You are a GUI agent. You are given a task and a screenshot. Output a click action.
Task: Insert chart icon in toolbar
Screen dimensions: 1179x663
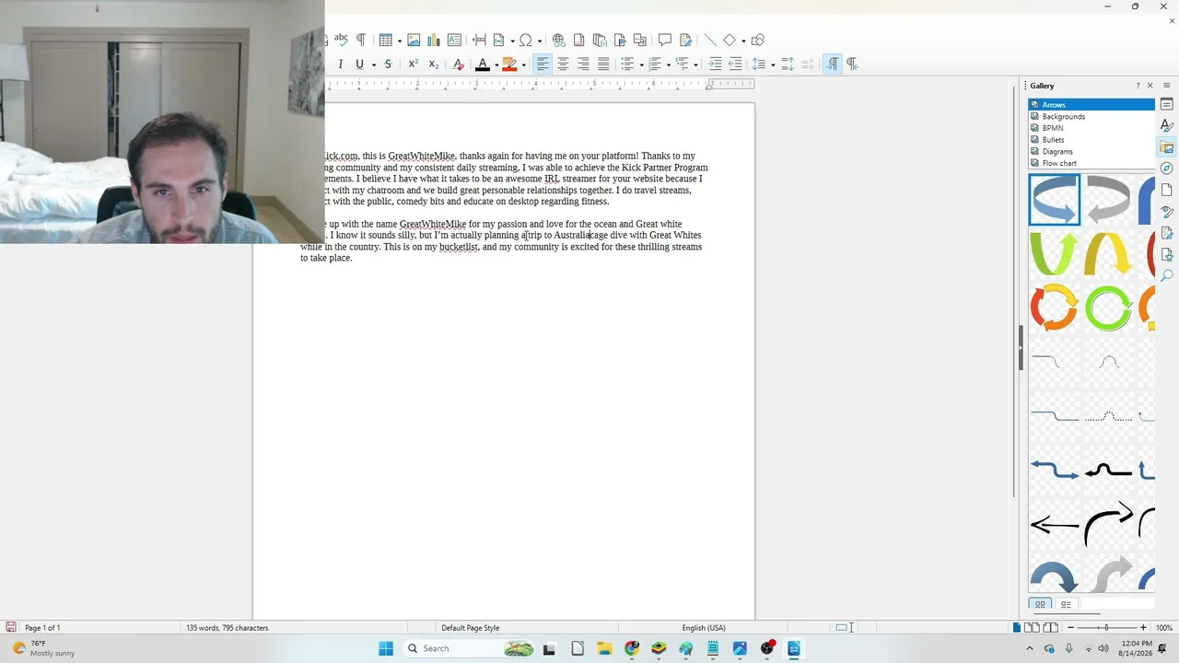[434, 40]
